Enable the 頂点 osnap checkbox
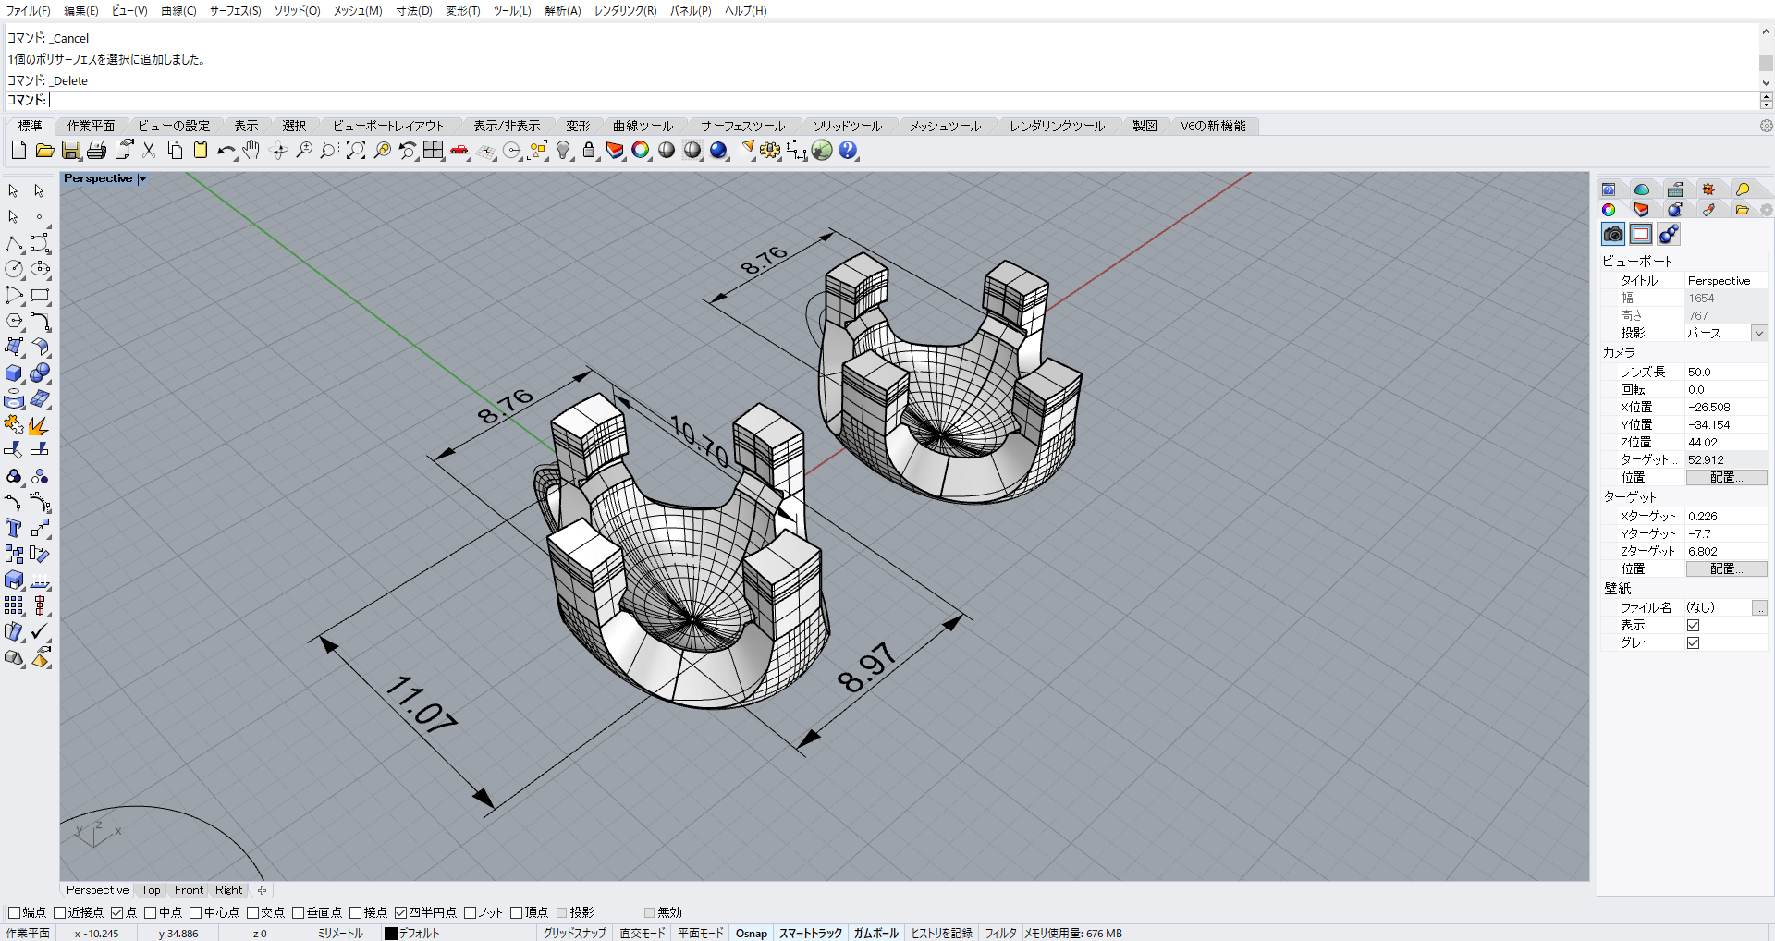The width and height of the screenshot is (1775, 941). pyautogui.click(x=516, y=912)
